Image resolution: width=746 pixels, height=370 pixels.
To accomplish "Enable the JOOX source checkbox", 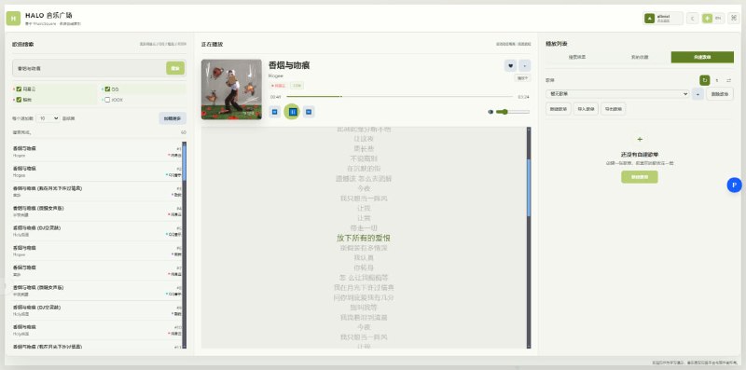I will pyautogui.click(x=107, y=100).
